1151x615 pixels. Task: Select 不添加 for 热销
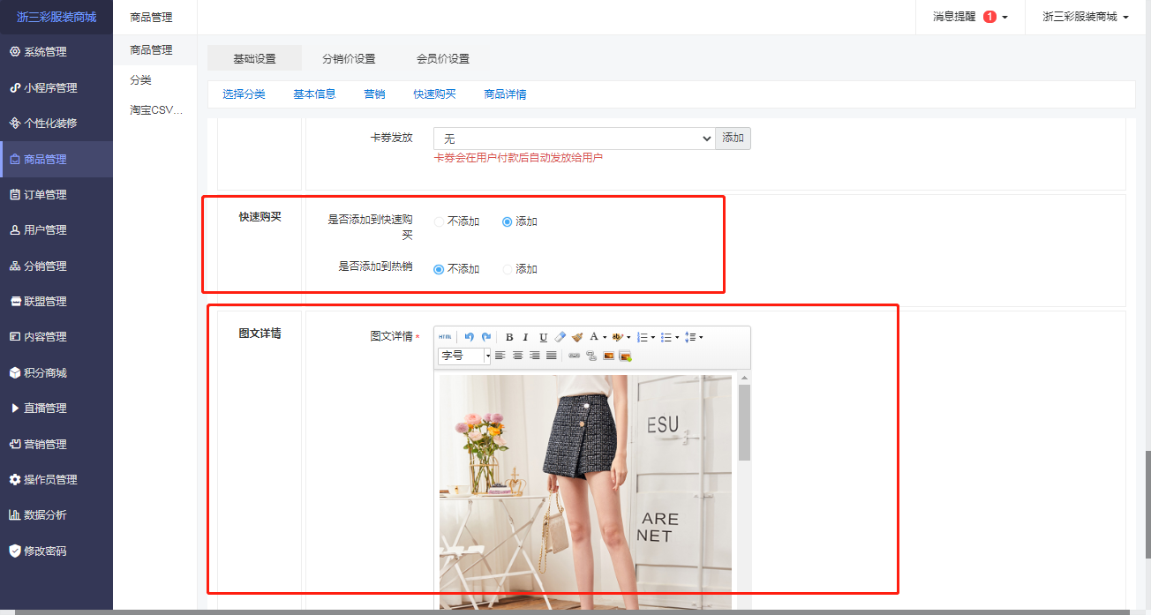point(439,269)
